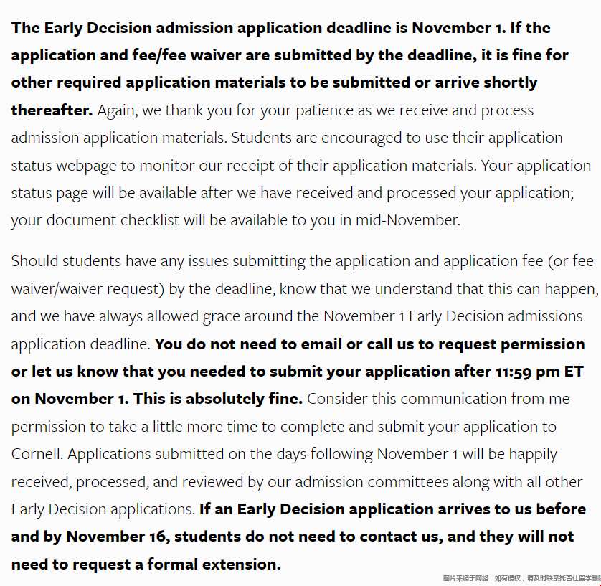Click the phrase "status webpage to monitor"
The height and width of the screenshot is (586, 601).
coord(100,166)
